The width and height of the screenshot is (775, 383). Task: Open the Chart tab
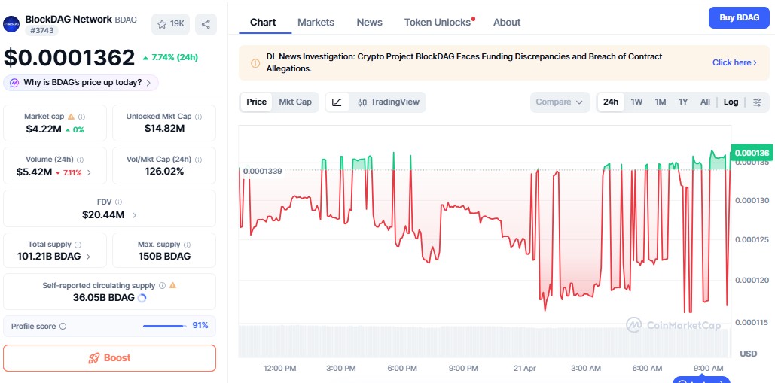point(263,23)
